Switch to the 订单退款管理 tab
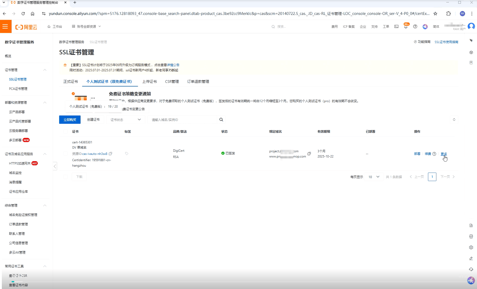This screenshot has height=289, width=477. point(198,81)
